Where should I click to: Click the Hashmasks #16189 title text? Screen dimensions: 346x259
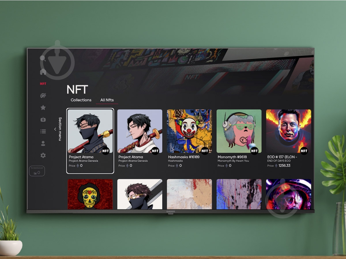click(184, 157)
